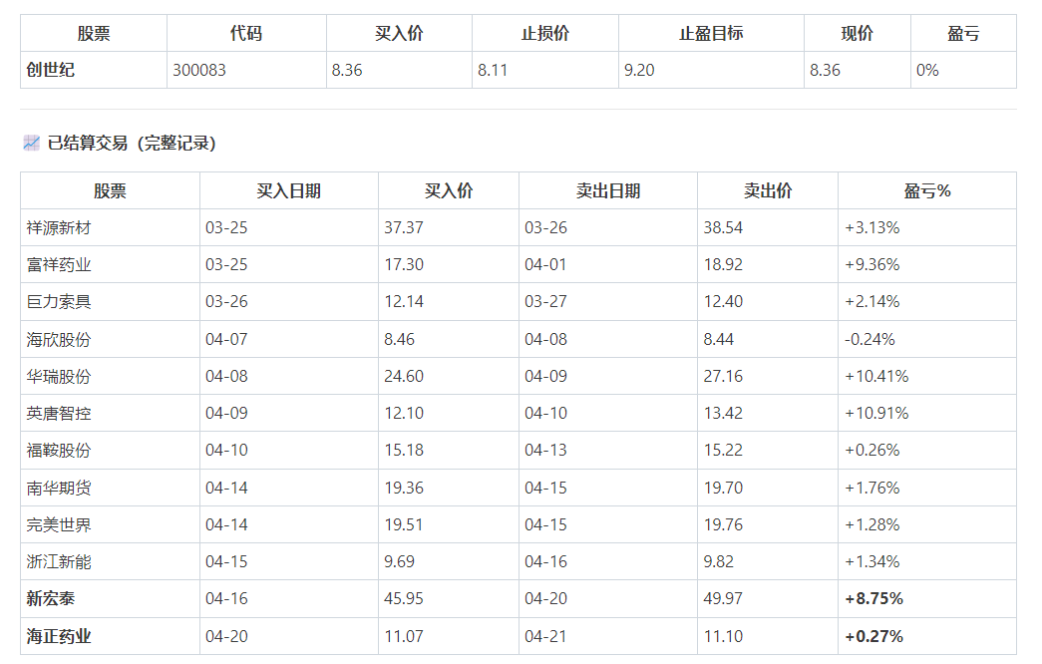The image size is (1042, 664).
Task: Select the 祥源新材 row name
Action: [x=59, y=228]
